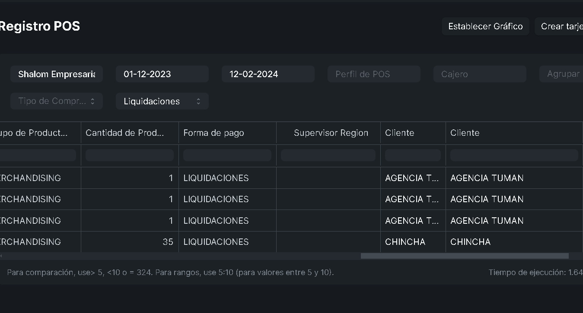Click the first LIQUIDACIONES payment cell
Image resolution: width=583 pixels, height=313 pixels.
(x=216, y=178)
